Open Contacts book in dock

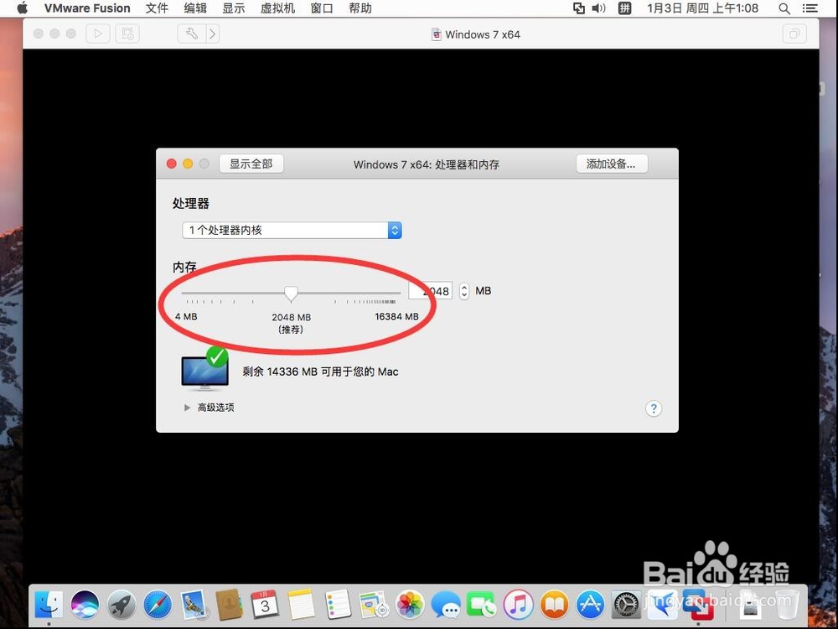pyautogui.click(x=230, y=605)
